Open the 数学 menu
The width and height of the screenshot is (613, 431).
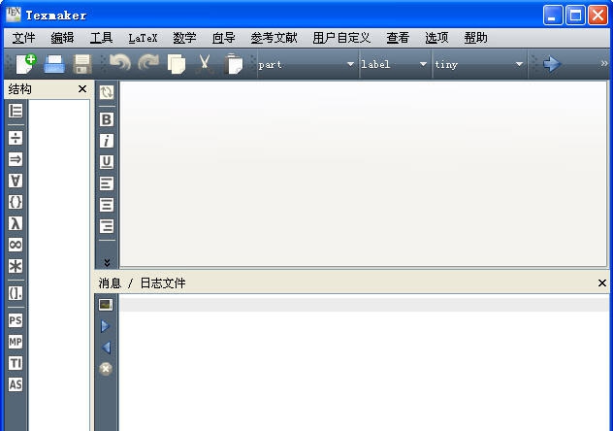pos(184,38)
